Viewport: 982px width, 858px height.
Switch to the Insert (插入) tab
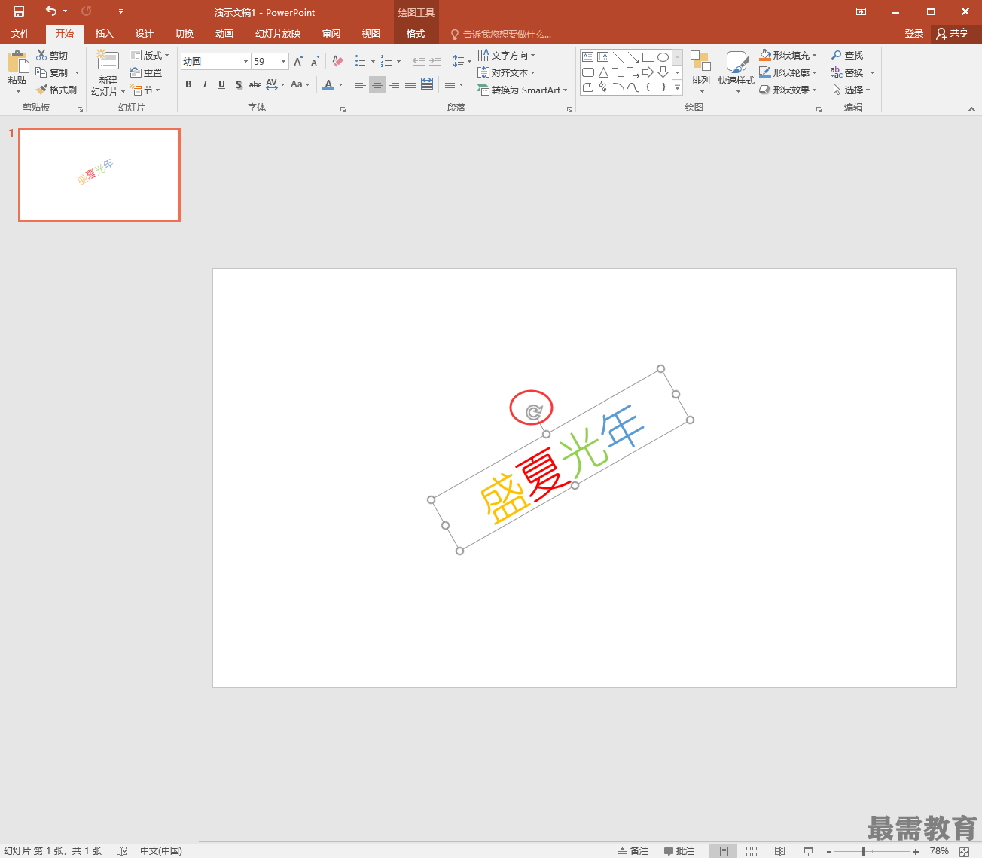tap(104, 34)
